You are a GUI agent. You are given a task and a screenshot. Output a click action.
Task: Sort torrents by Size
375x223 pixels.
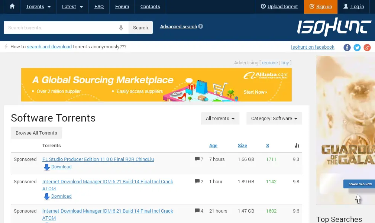[242, 145]
